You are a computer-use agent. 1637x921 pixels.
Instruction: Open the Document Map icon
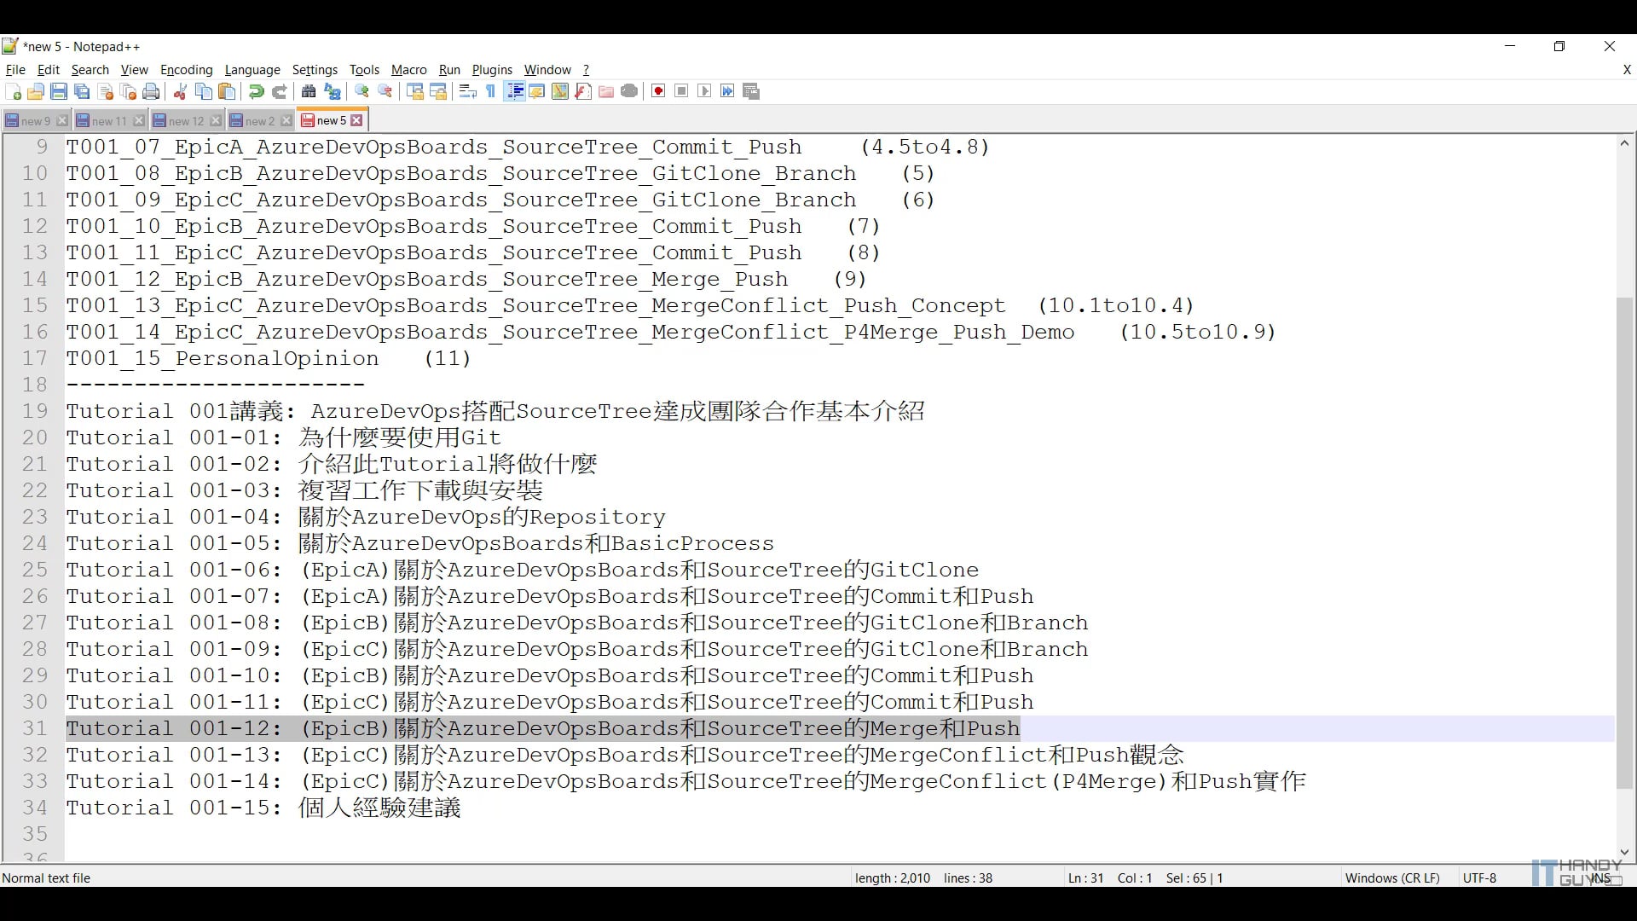(x=560, y=91)
